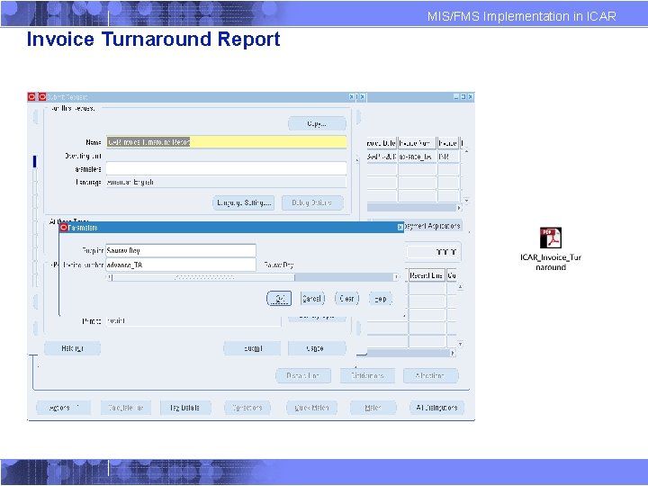648x486 pixels.
Task: Click the Corrections button
Action: tap(247, 408)
